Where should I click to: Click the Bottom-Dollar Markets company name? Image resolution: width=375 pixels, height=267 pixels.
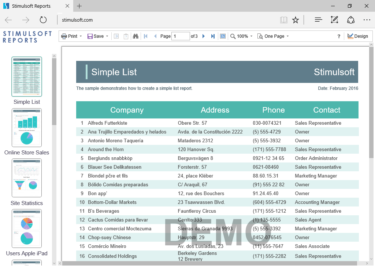point(112,202)
